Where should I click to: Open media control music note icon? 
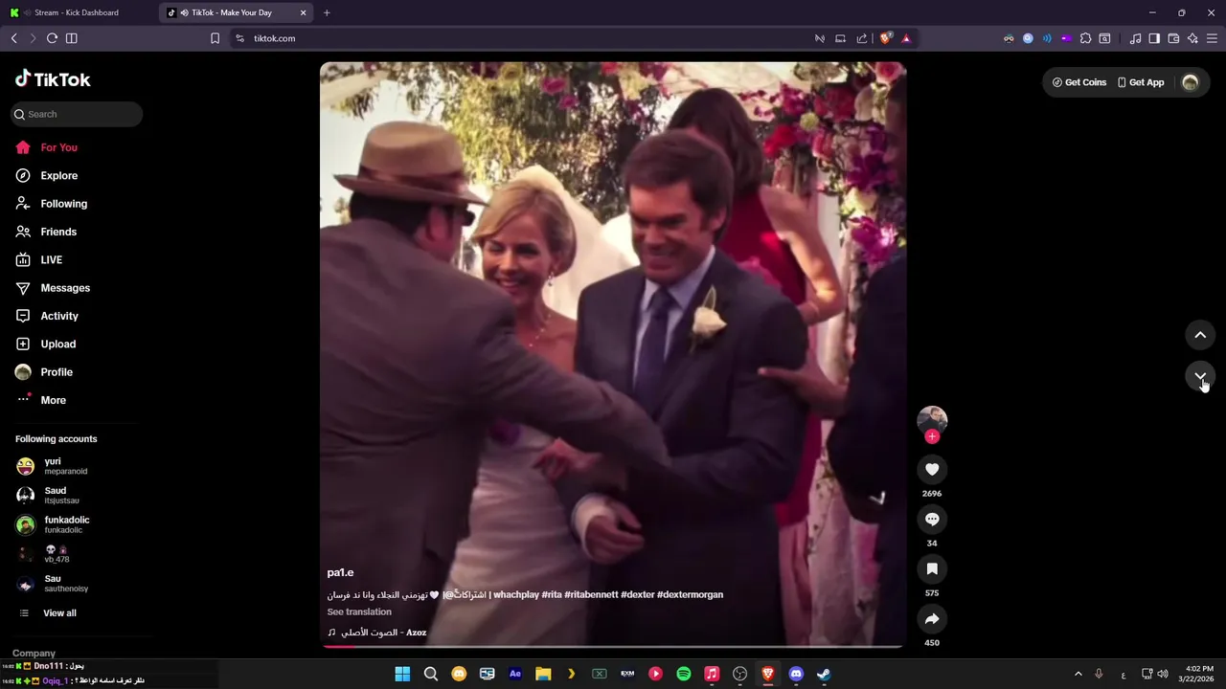tap(1135, 38)
